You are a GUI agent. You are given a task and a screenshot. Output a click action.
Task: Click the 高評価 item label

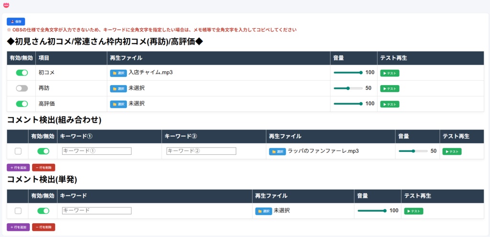[46, 104]
